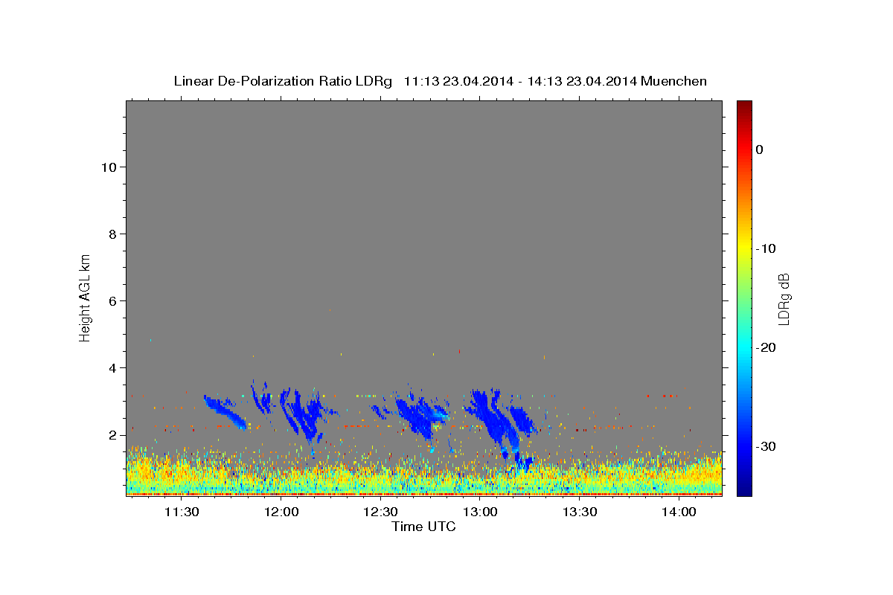
Task: Click the colorbar value label '-30'
Action: pos(766,446)
